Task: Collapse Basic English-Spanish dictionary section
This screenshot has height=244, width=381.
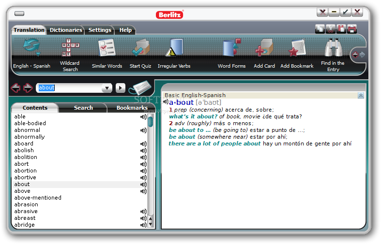Action: pos(361,96)
